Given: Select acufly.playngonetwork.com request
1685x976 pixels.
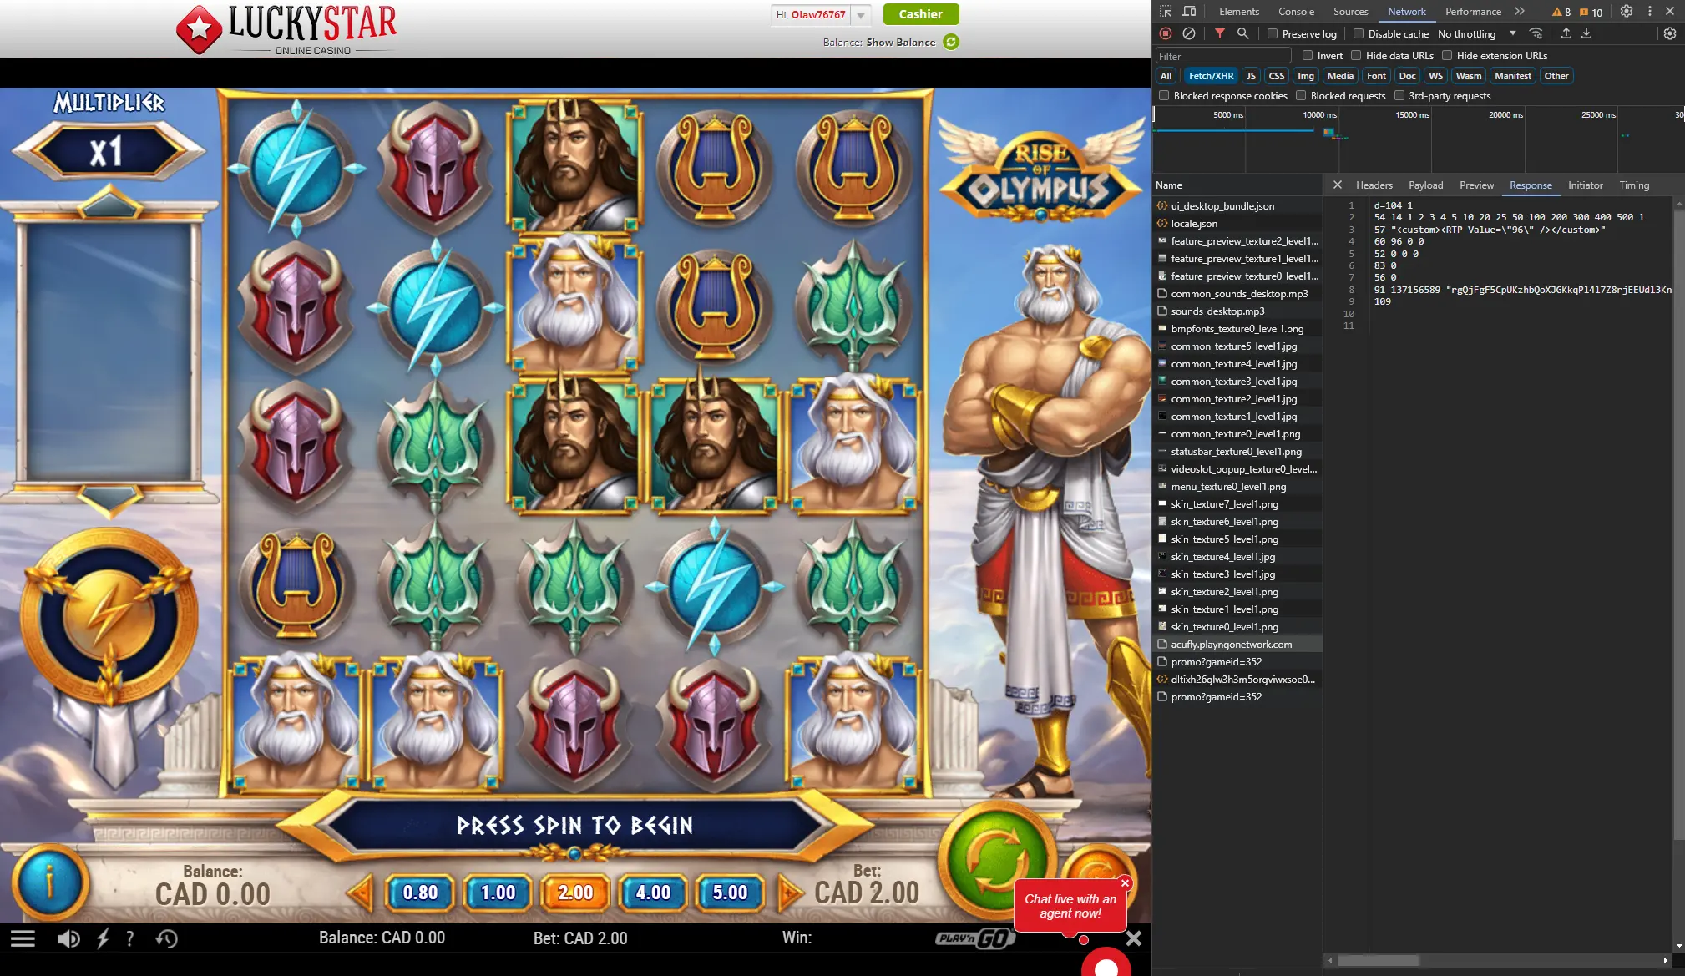Looking at the screenshot, I should click(1237, 644).
